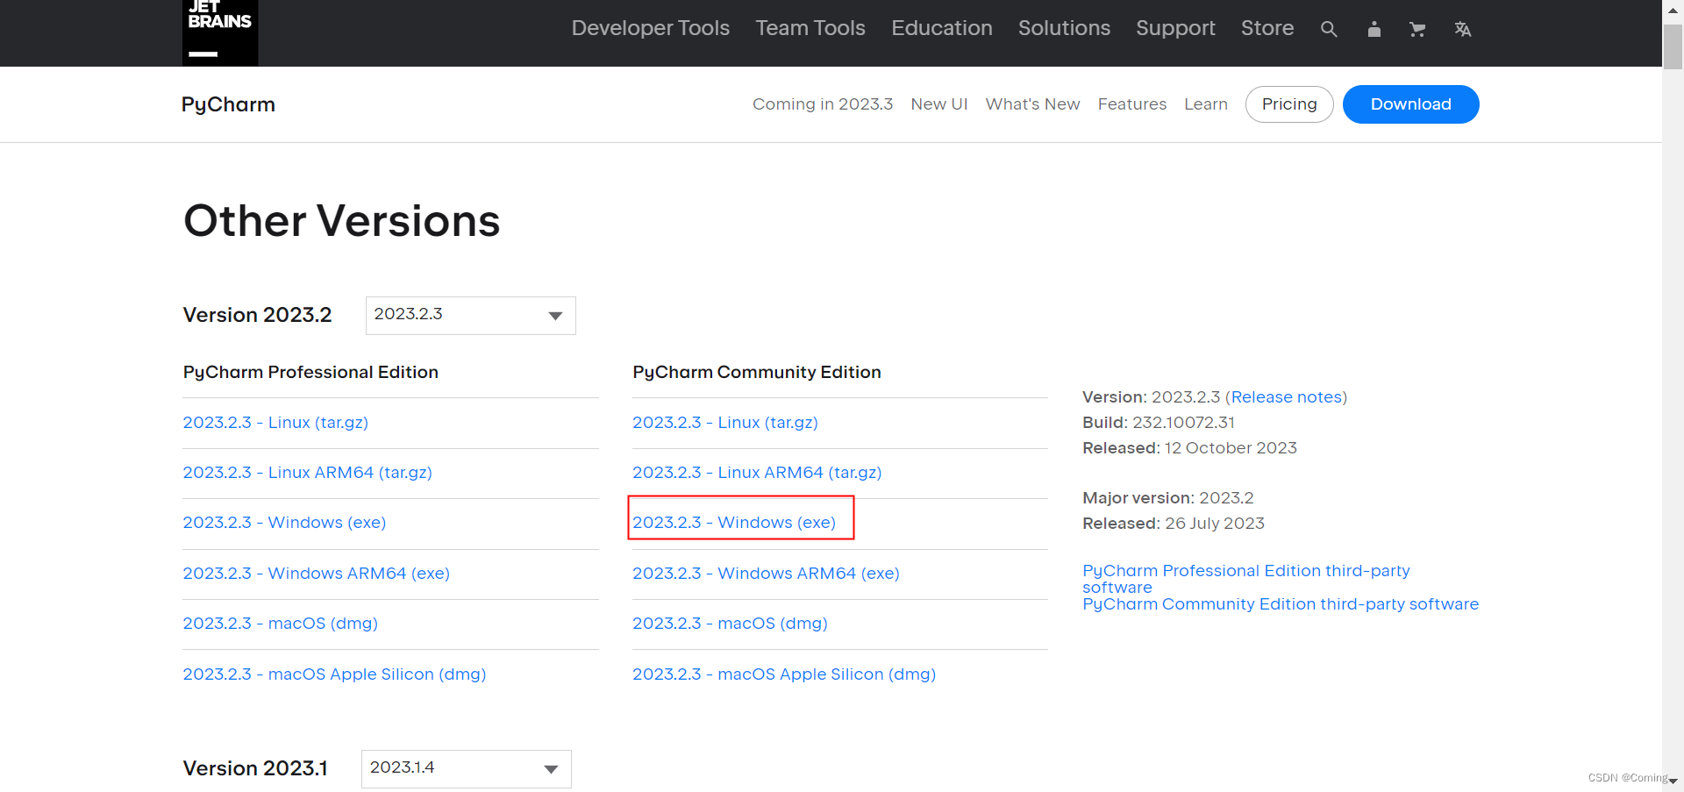
Task: Download Community Edition Windows exe installer
Action: click(x=733, y=522)
